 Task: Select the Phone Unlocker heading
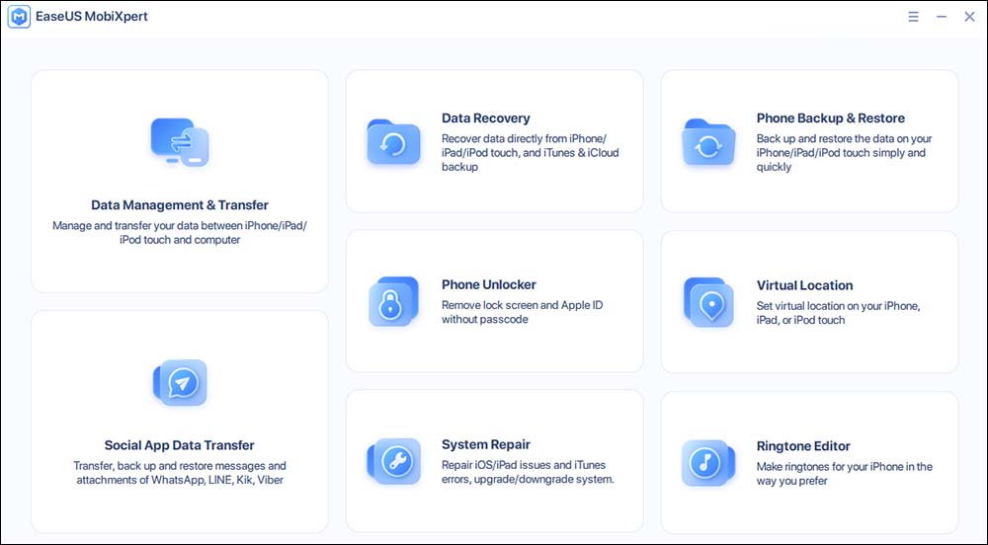point(489,284)
